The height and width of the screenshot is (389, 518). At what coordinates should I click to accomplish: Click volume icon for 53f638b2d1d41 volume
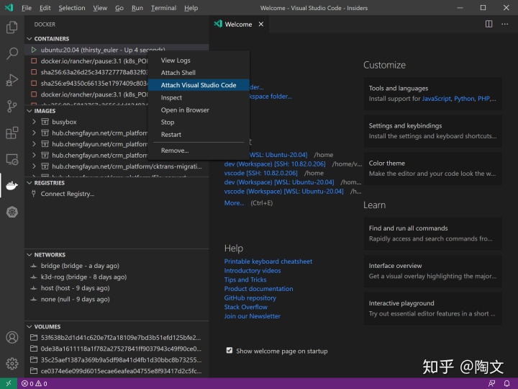[x=33, y=337]
